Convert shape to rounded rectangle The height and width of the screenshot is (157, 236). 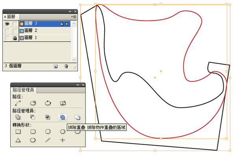point(33,131)
